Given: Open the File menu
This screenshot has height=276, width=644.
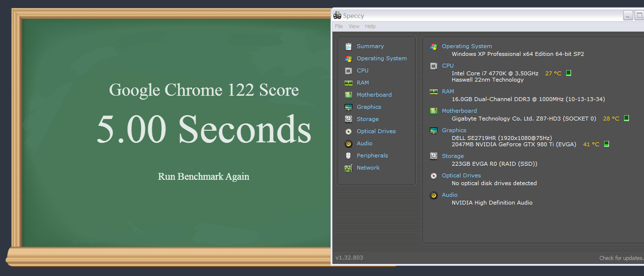Looking at the screenshot, I should click(339, 26).
